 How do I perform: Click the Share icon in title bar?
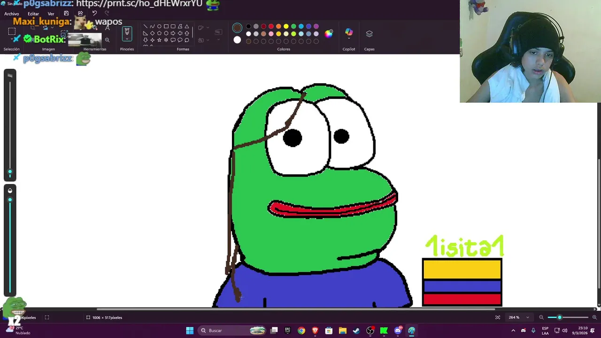pyautogui.click(x=80, y=13)
